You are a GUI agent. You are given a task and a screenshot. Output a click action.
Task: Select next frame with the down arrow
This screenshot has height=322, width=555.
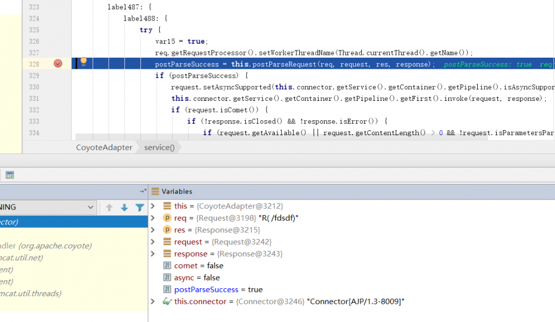coord(124,207)
